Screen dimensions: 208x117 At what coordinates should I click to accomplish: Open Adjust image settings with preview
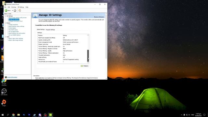[x=18, y=18]
